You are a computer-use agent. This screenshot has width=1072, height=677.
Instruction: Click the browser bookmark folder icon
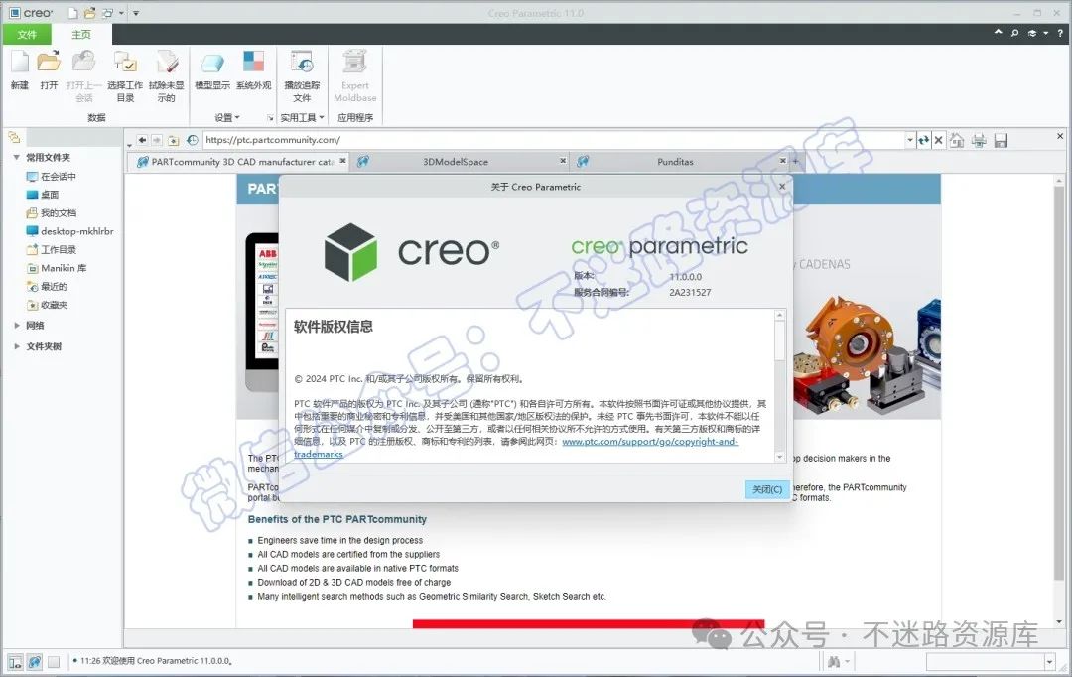(x=174, y=140)
